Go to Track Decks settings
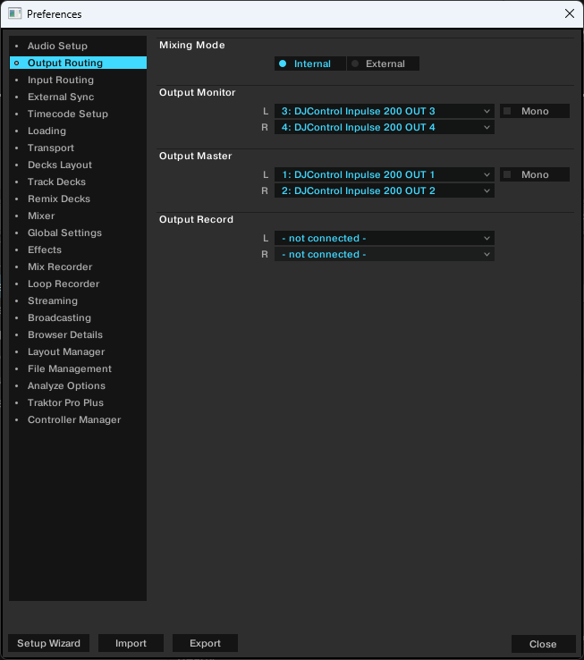The image size is (584, 660). click(x=78, y=182)
